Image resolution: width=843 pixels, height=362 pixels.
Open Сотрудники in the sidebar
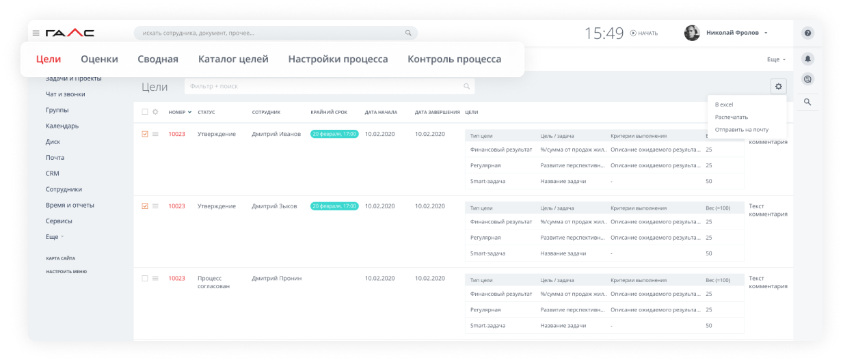click(64, 189)
